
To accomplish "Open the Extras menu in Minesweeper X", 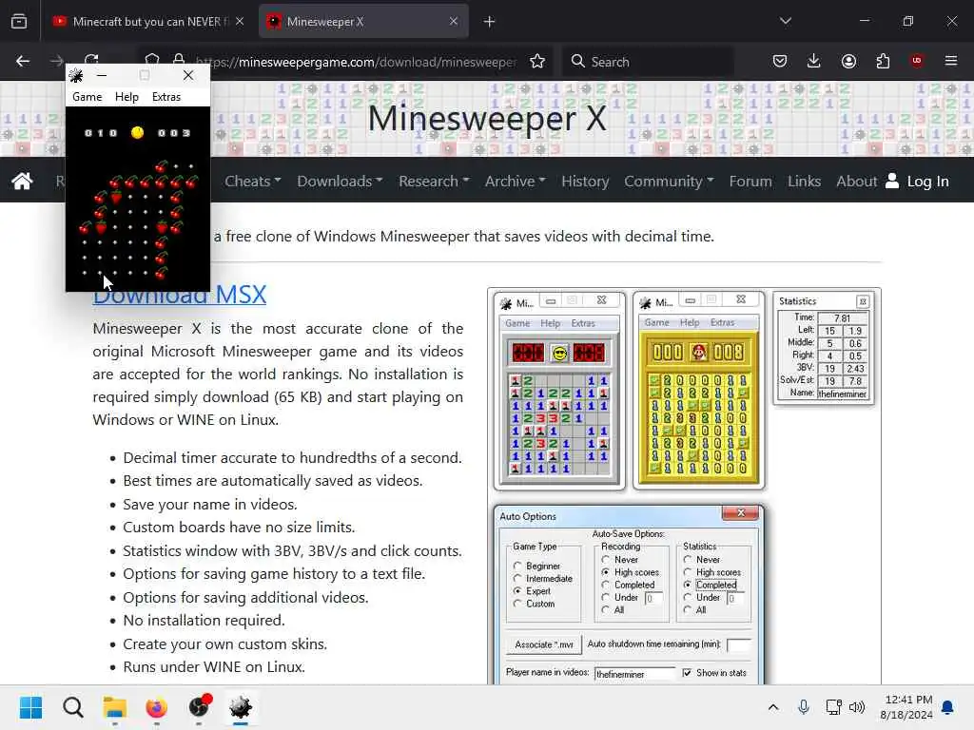I will pyautogui.click(x=166, y=97).
